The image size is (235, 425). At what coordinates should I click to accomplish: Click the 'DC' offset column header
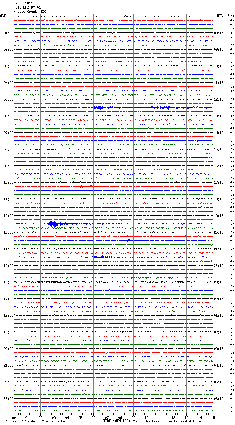tap(229, 15)
